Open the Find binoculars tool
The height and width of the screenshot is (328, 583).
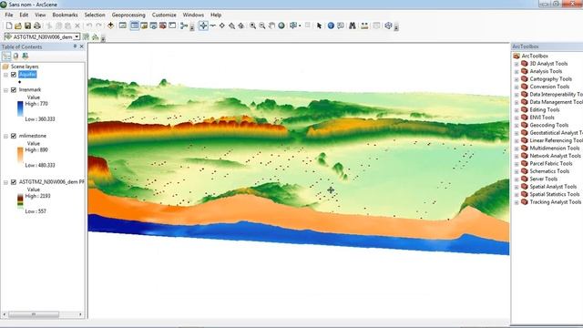[x=353, y=26]
